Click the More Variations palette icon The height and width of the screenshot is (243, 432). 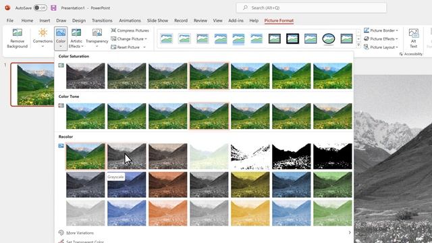click(61, 233)
